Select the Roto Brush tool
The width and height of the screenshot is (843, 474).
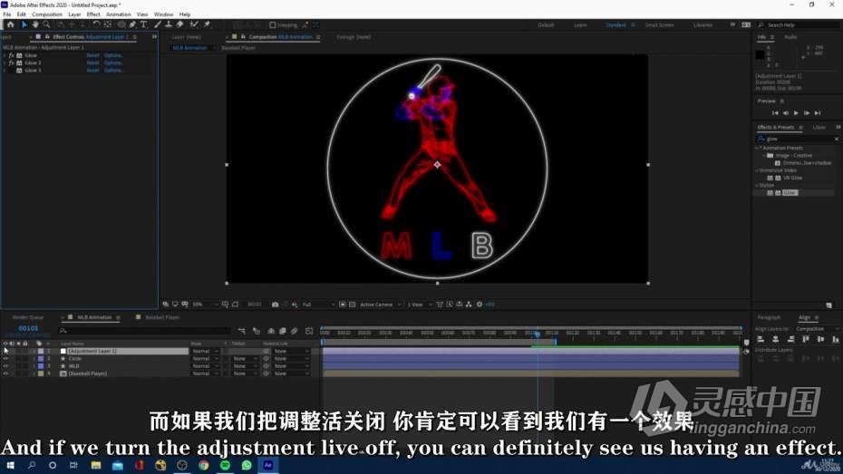point(194,24)
